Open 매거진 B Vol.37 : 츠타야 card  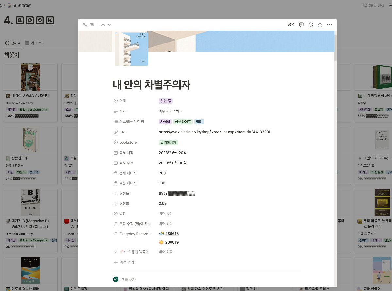[30, 93]
